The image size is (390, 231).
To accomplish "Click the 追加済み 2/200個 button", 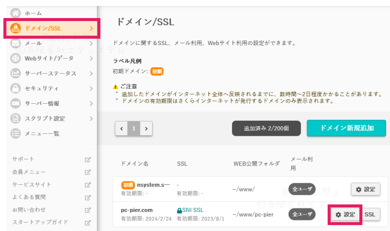I will click(266, 128).
